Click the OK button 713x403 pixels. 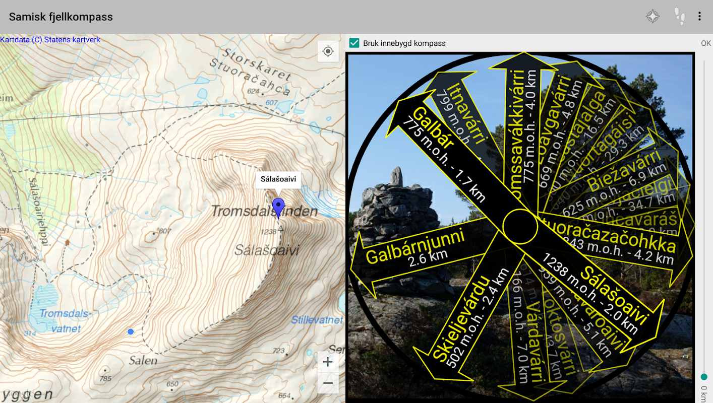tap(706, 43)
